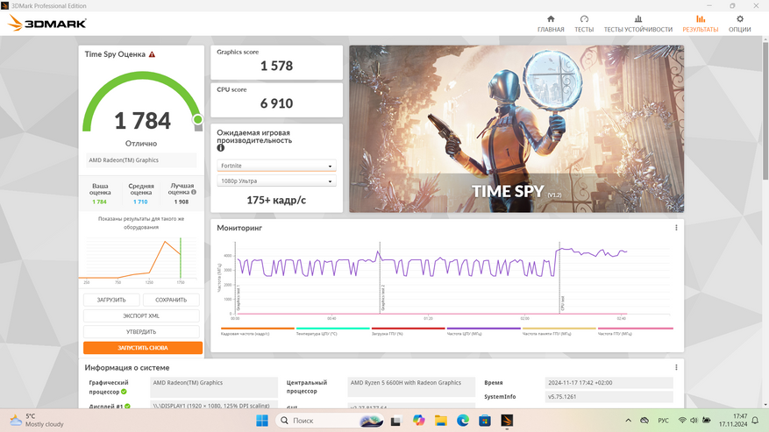Open the weather widget showing 5°C
Viewport: 769px width, 432px height.
click(38, 421)
